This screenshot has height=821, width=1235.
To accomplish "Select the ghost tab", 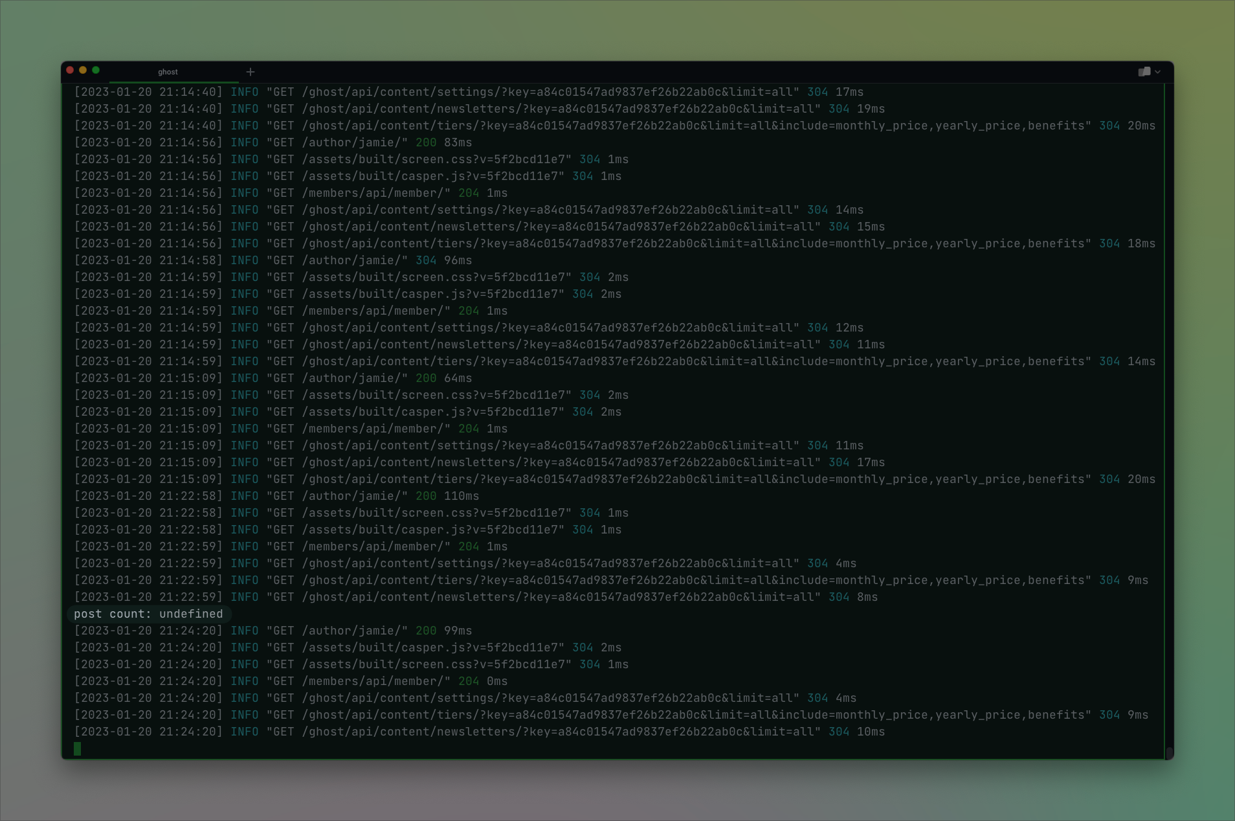I will [168, 72].
